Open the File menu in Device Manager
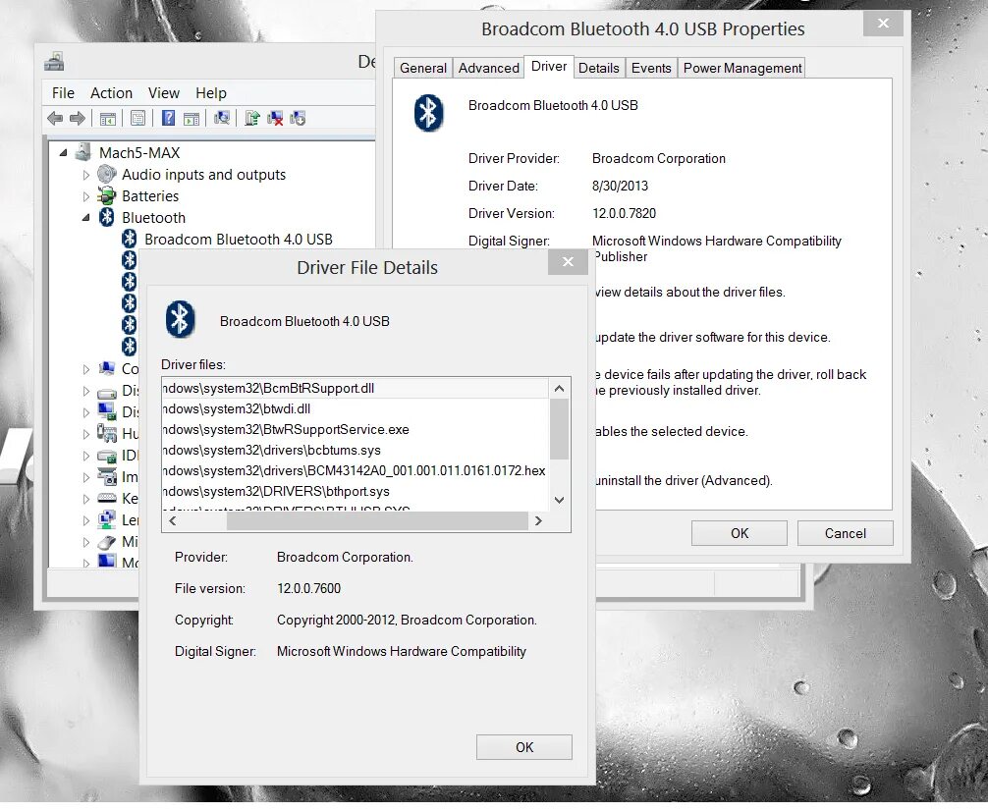This screenshot has width=988, height=812. pyautogui.click(x=63, y=93)
